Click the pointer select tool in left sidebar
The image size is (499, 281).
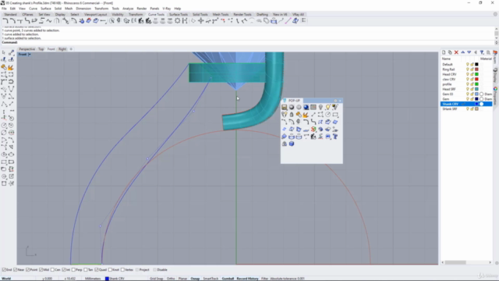click(x=4, y=52)
